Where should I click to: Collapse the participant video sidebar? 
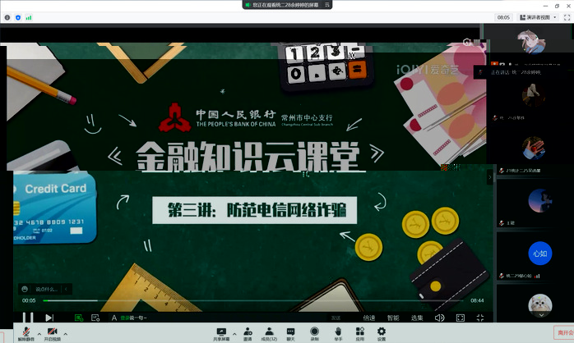(x=490, y=177)
